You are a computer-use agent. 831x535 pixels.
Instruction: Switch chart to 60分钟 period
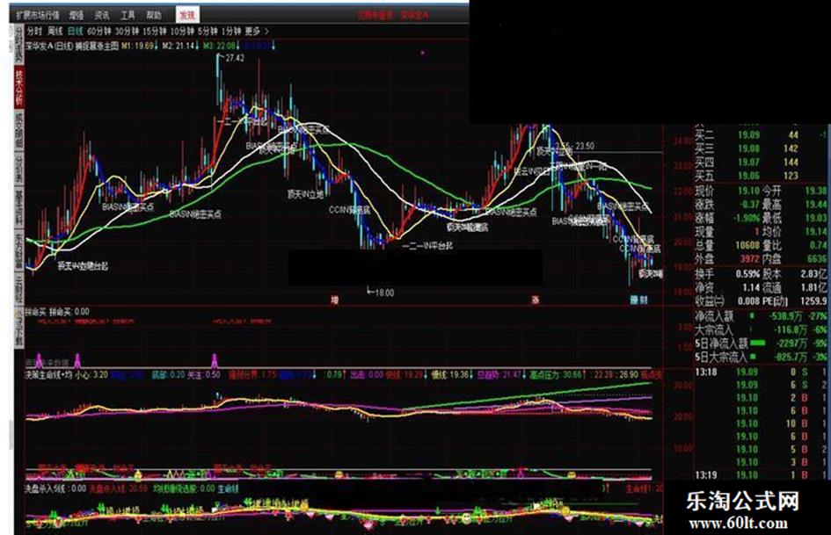(x=99, y=32)
